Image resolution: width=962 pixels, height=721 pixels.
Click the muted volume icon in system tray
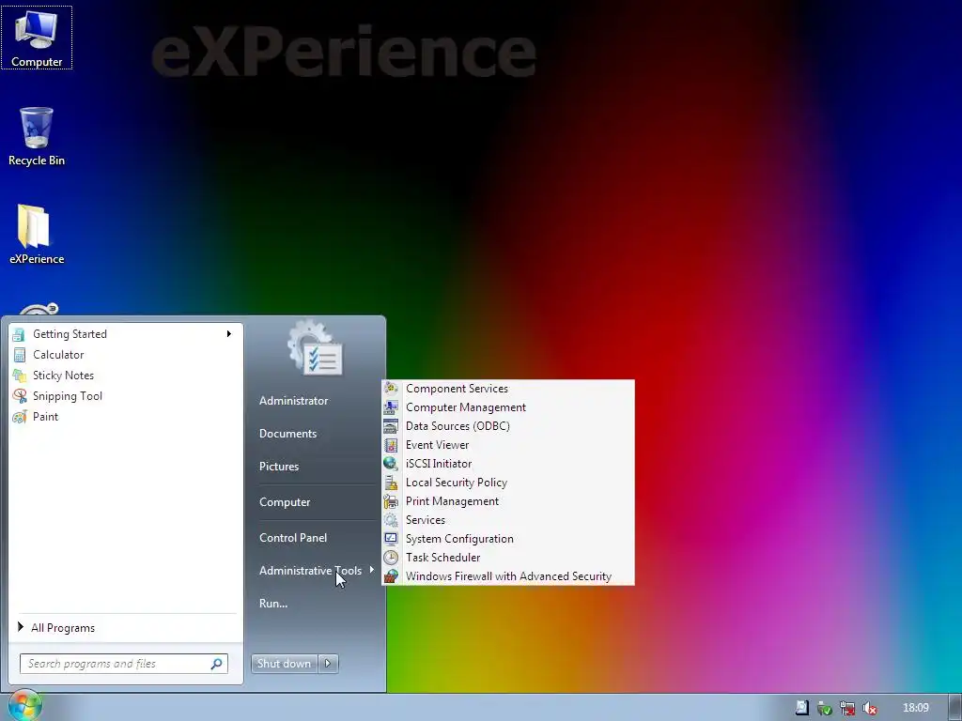(x=869, y=708)
